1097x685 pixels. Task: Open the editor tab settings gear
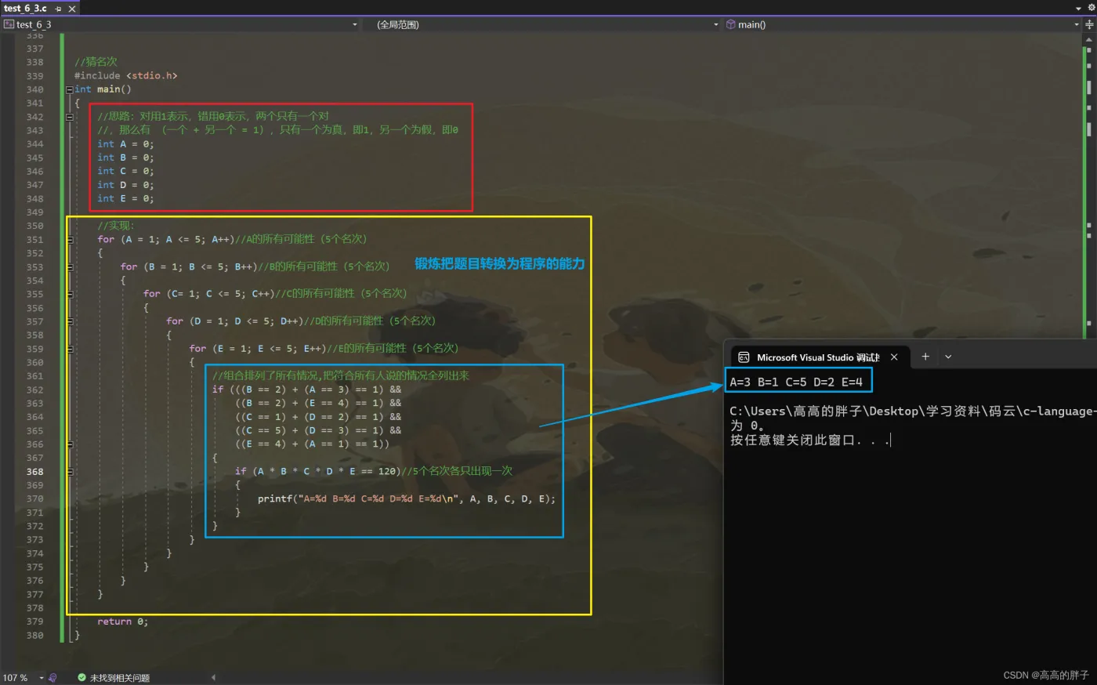point(1090,7)
